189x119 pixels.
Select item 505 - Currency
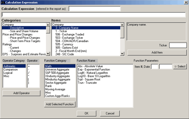coord(64,44)
